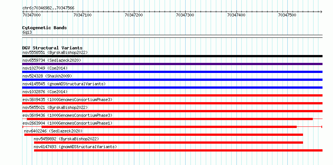Select nsv524328 (Shaikh2009) variant label
333x165 pixels.
click(x=47, y=76)
